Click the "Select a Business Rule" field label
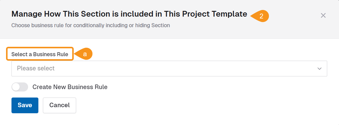Screen dimensions: 339x125 (x=42, y=54)
